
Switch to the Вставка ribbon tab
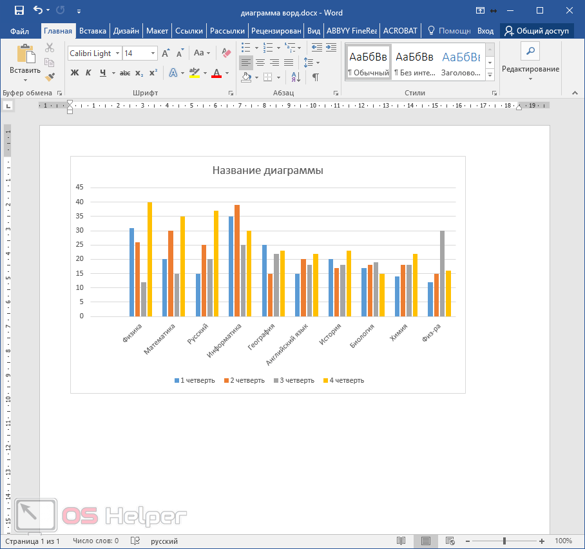click(93, 30)
